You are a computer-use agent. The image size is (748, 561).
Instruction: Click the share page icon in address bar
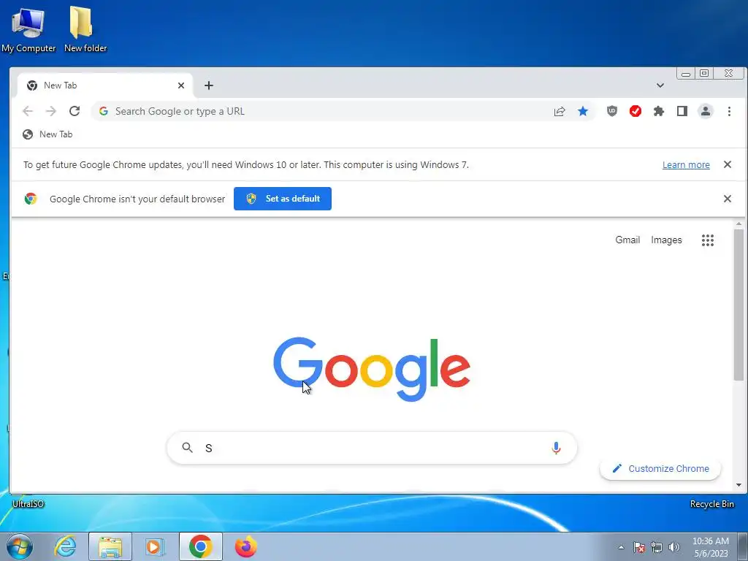560,111
